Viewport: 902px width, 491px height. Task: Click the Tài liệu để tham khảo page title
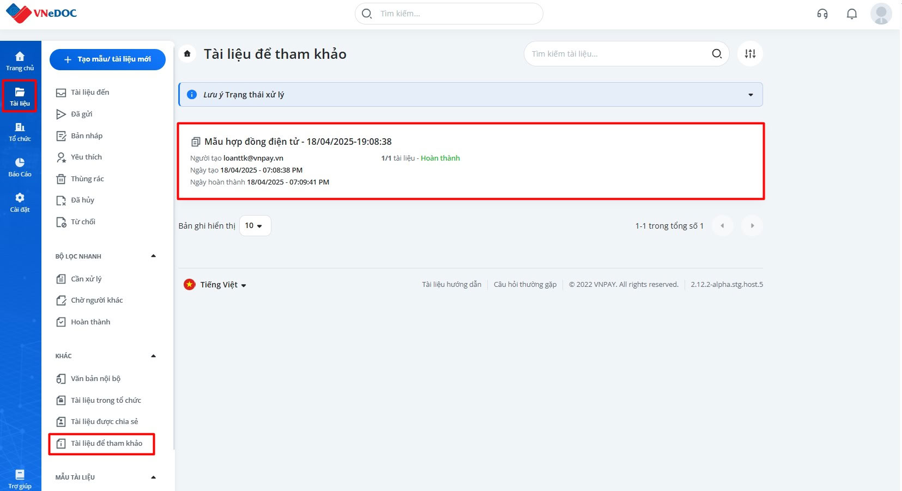coord(275,54)
